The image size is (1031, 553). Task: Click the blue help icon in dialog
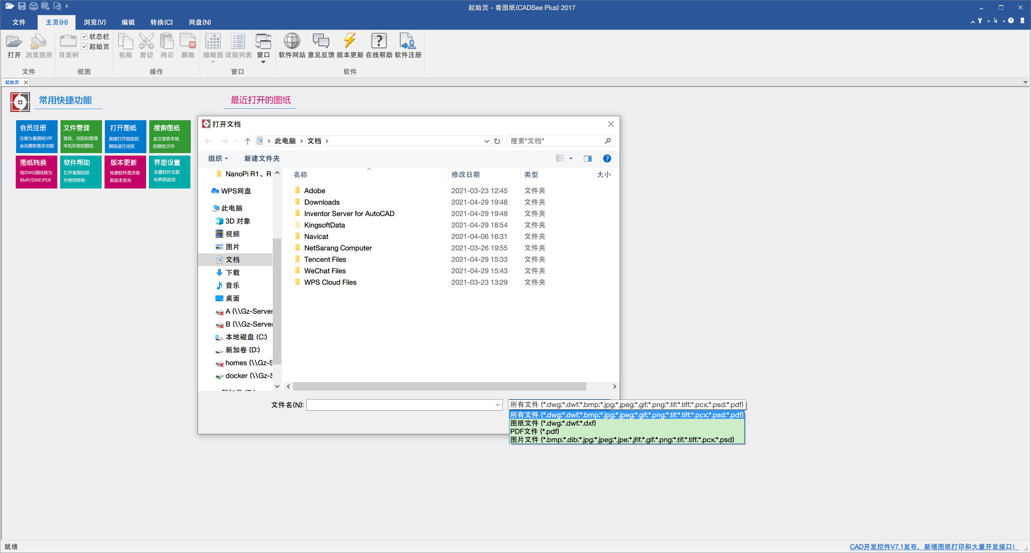607,159
